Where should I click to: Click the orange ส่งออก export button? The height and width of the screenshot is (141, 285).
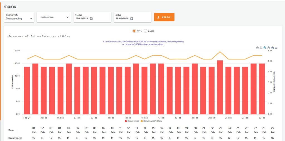point(164,17)
